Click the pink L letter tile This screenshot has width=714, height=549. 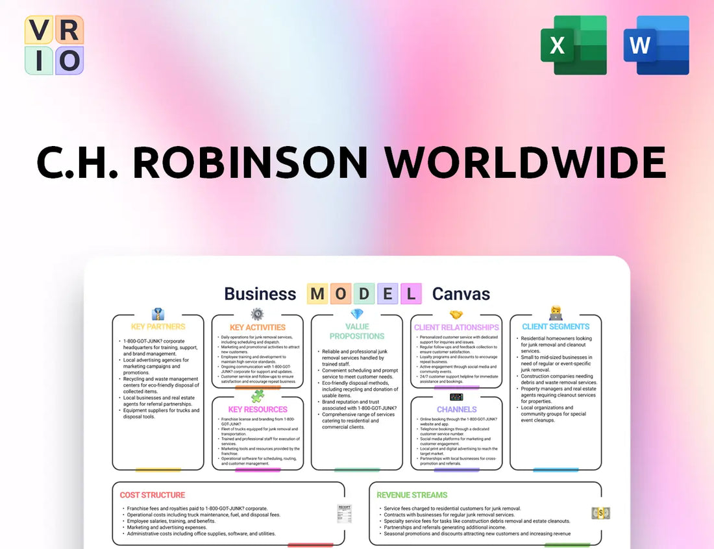411,294
